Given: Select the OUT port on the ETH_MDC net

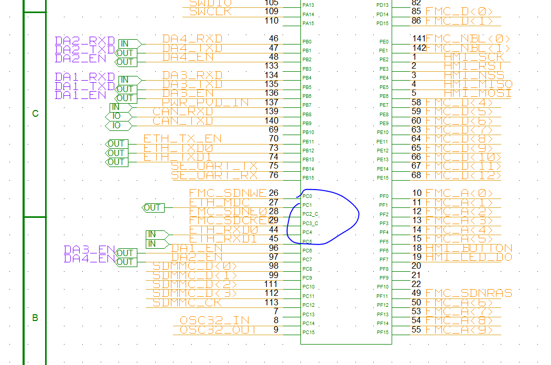Looking at the screenshot, I should (x=153, y=208).
